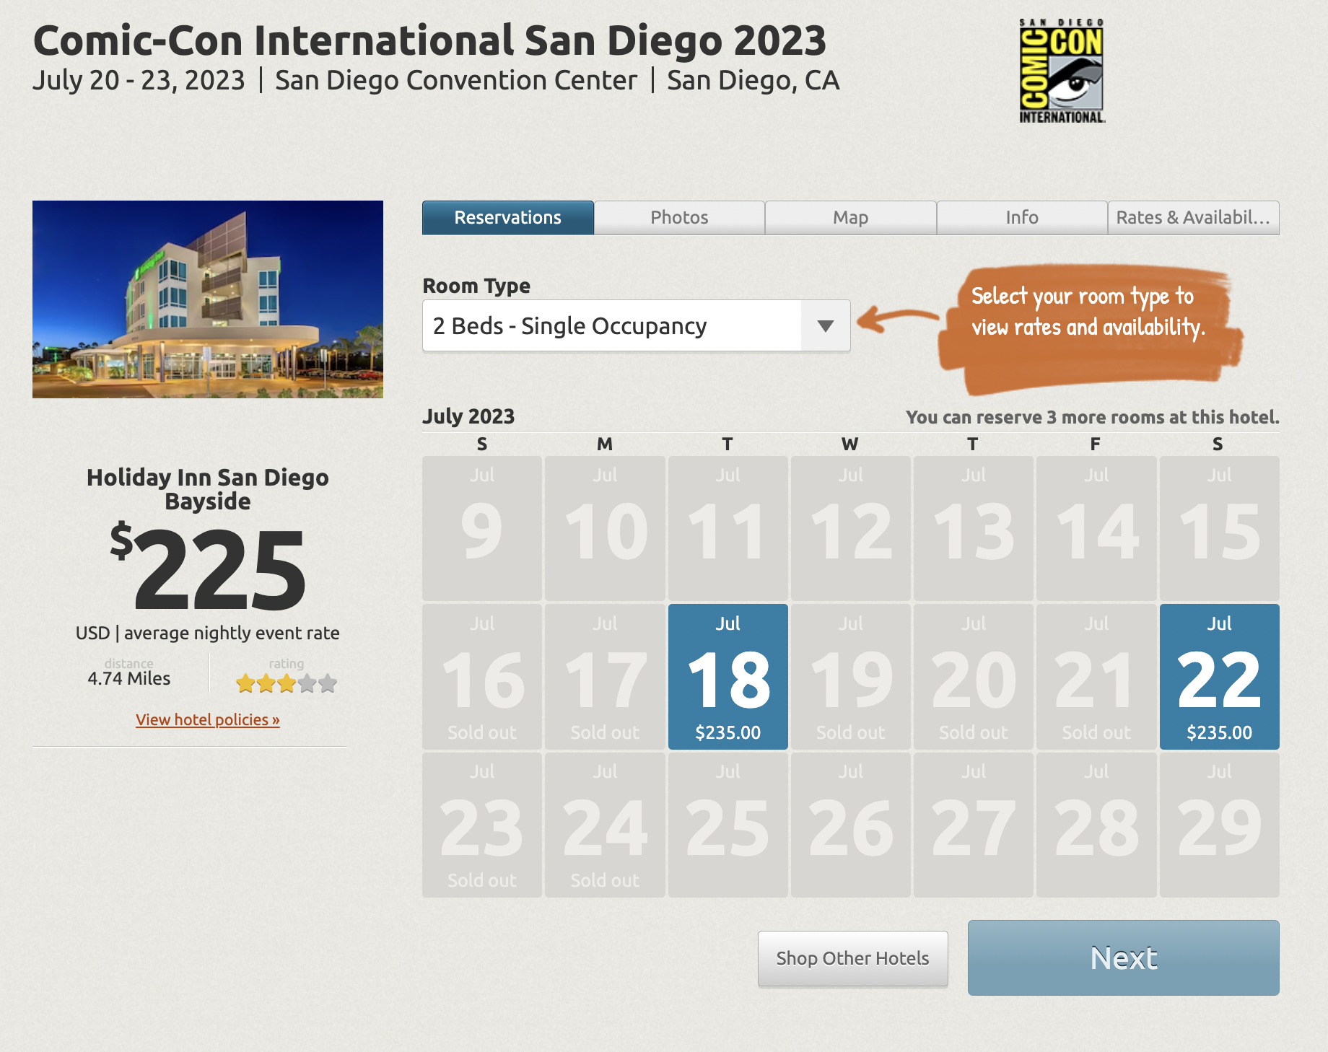Click the Comic-Con International San Diego 2023 title

pyautogui.click(x=429, y=40)
